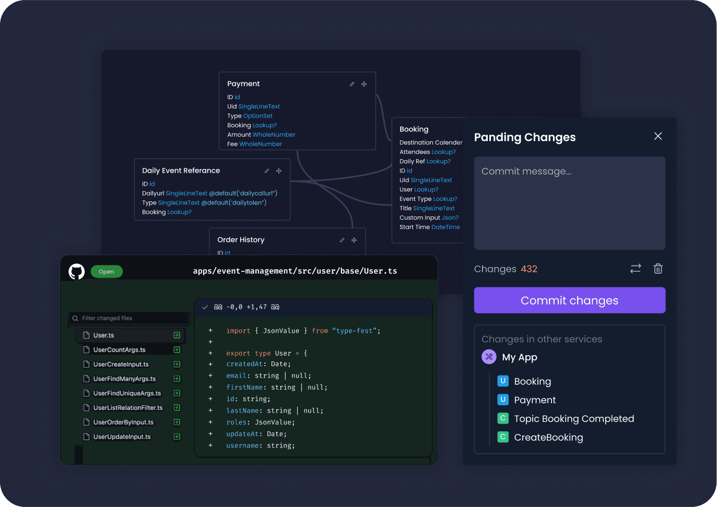
Task: Click added-file plus icon for UserListRelationFilter.ts
Action: click(x=177, y=408)
